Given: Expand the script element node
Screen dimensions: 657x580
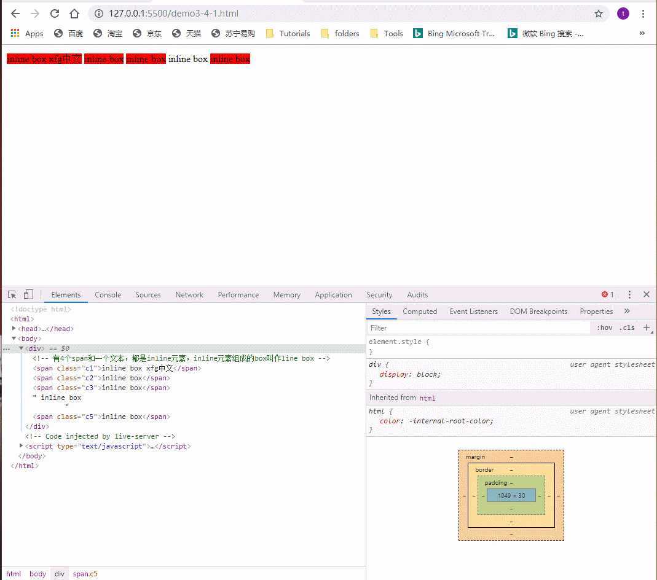Looking at the screenshot, I should 21,446.
